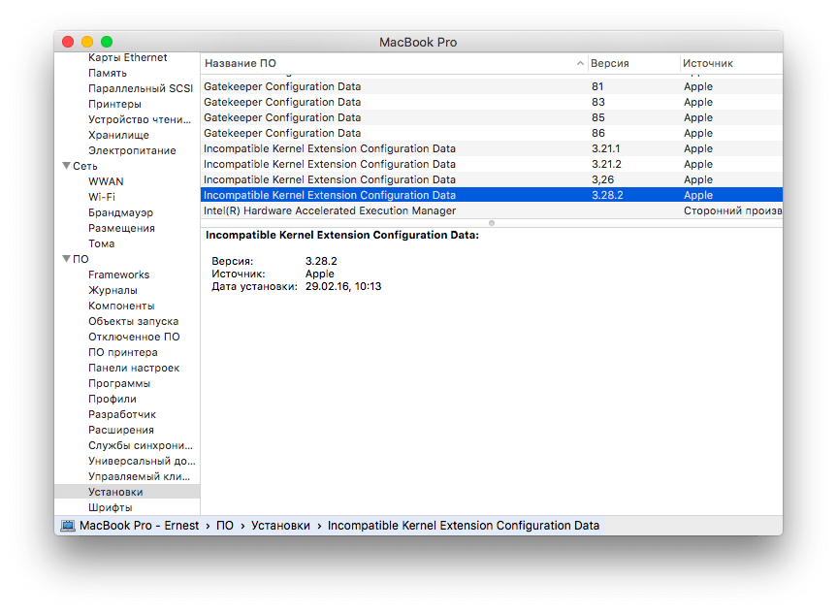Go to Установки in the path bar

click(280, 526)
